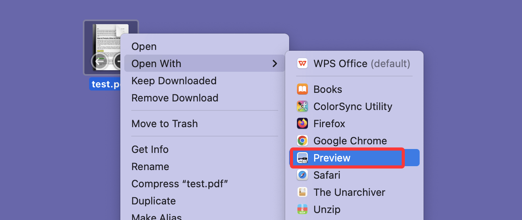The image size is (522, 220).
Task: Open with WPS Office (default)
Action: (354, 64)
